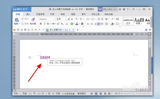This screenshot has height=99, width=160.
Task: Align paragraph text left
Action: click(88, 24)
